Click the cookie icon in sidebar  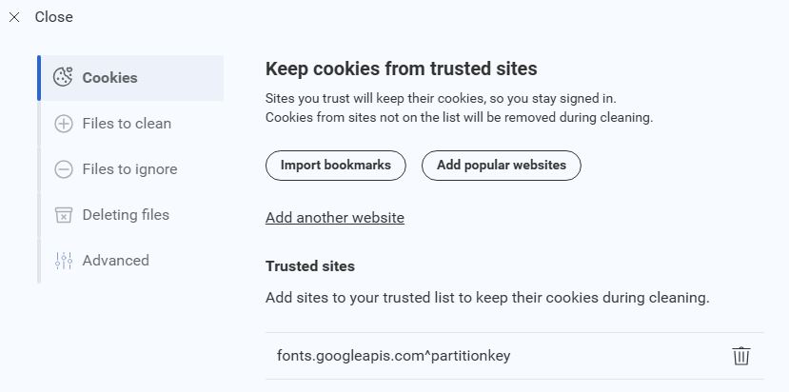pyautogui.click(x=64, y=78)
